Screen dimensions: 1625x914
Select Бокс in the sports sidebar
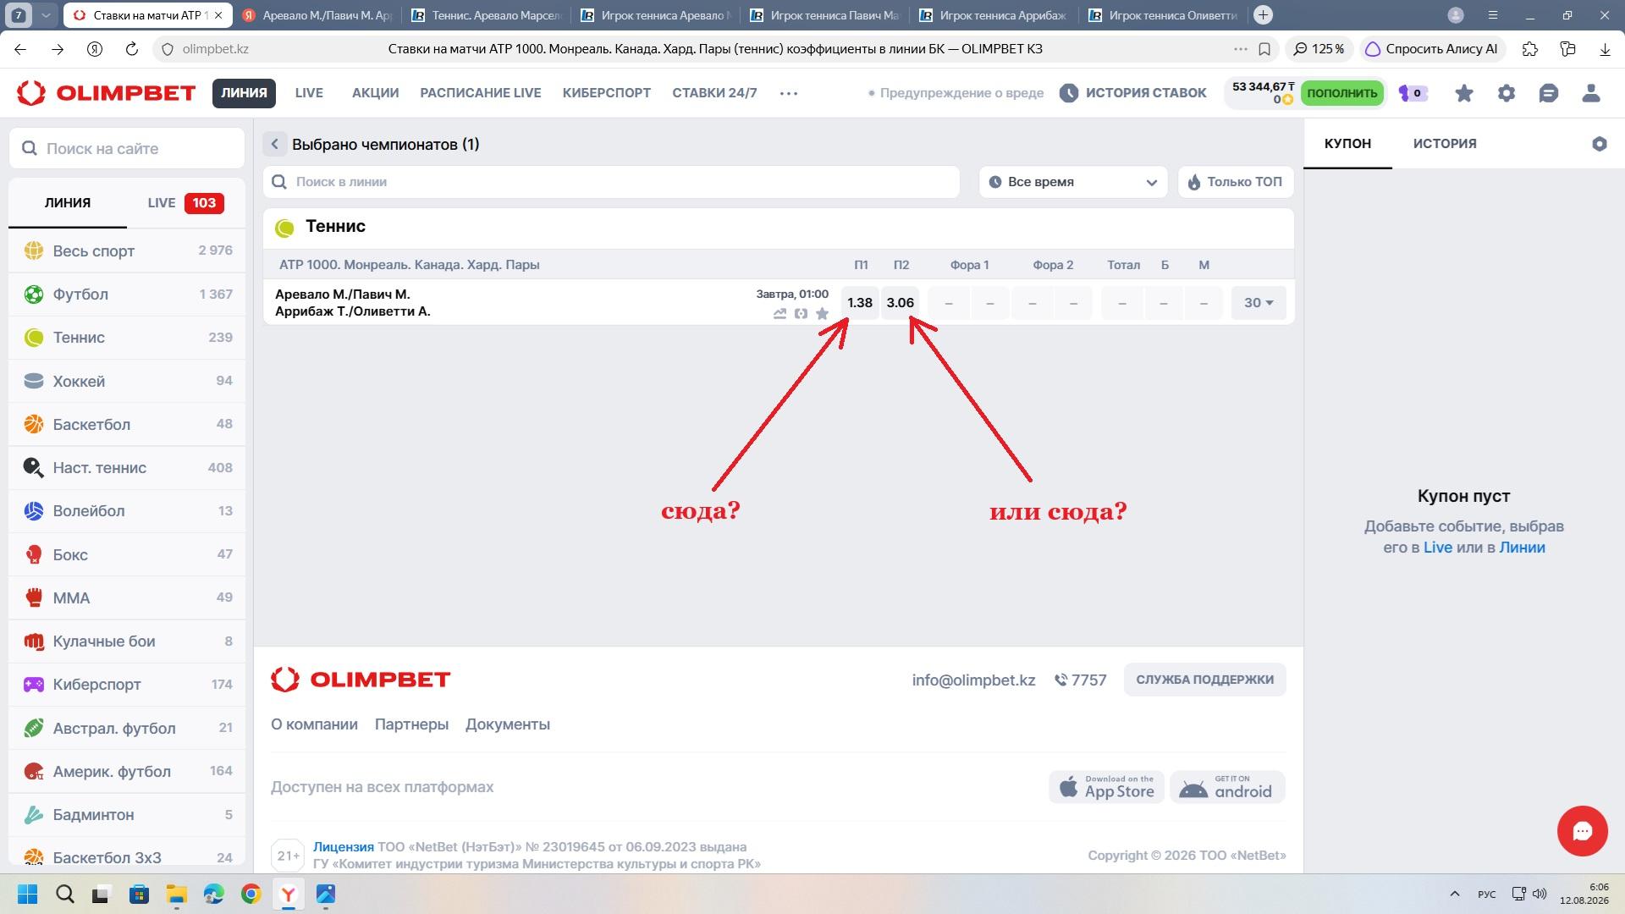pyautogui.click(x=127, y=554)
